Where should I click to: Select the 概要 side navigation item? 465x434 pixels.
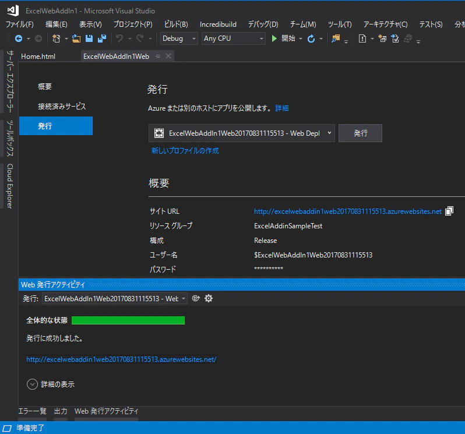(x=45, y=87)
